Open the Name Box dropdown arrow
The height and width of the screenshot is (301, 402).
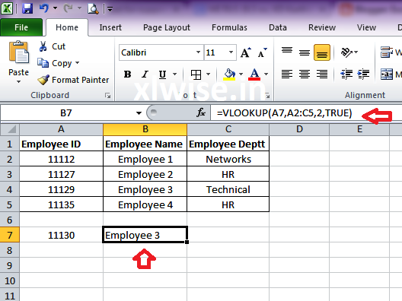[139, 112]
